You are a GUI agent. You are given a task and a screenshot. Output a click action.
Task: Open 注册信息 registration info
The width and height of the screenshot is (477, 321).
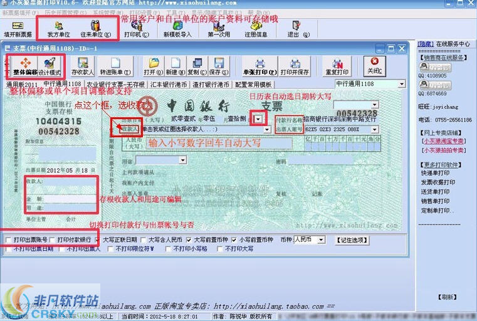pyautogui.click(x=256, y=29)
